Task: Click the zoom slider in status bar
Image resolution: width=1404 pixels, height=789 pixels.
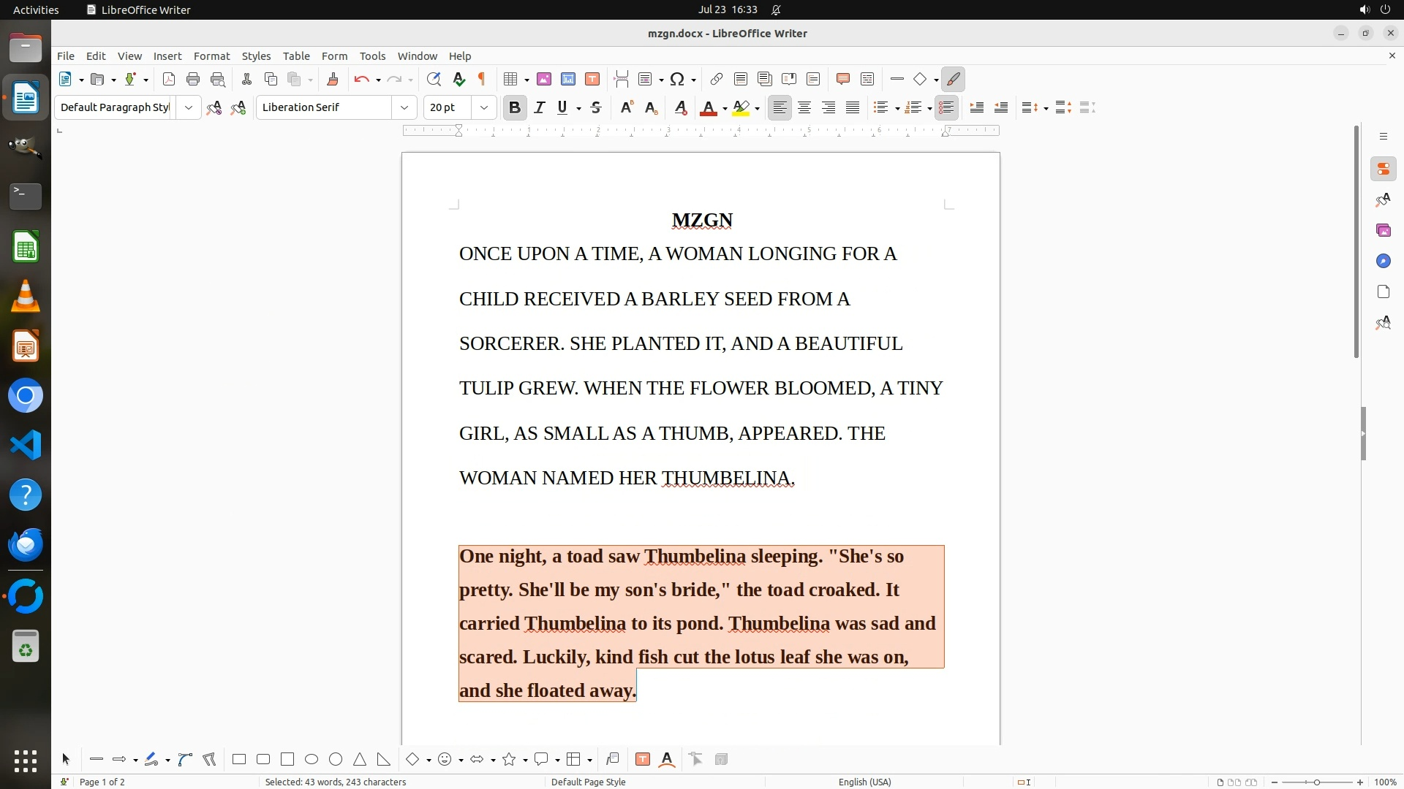Action: 1316,782
